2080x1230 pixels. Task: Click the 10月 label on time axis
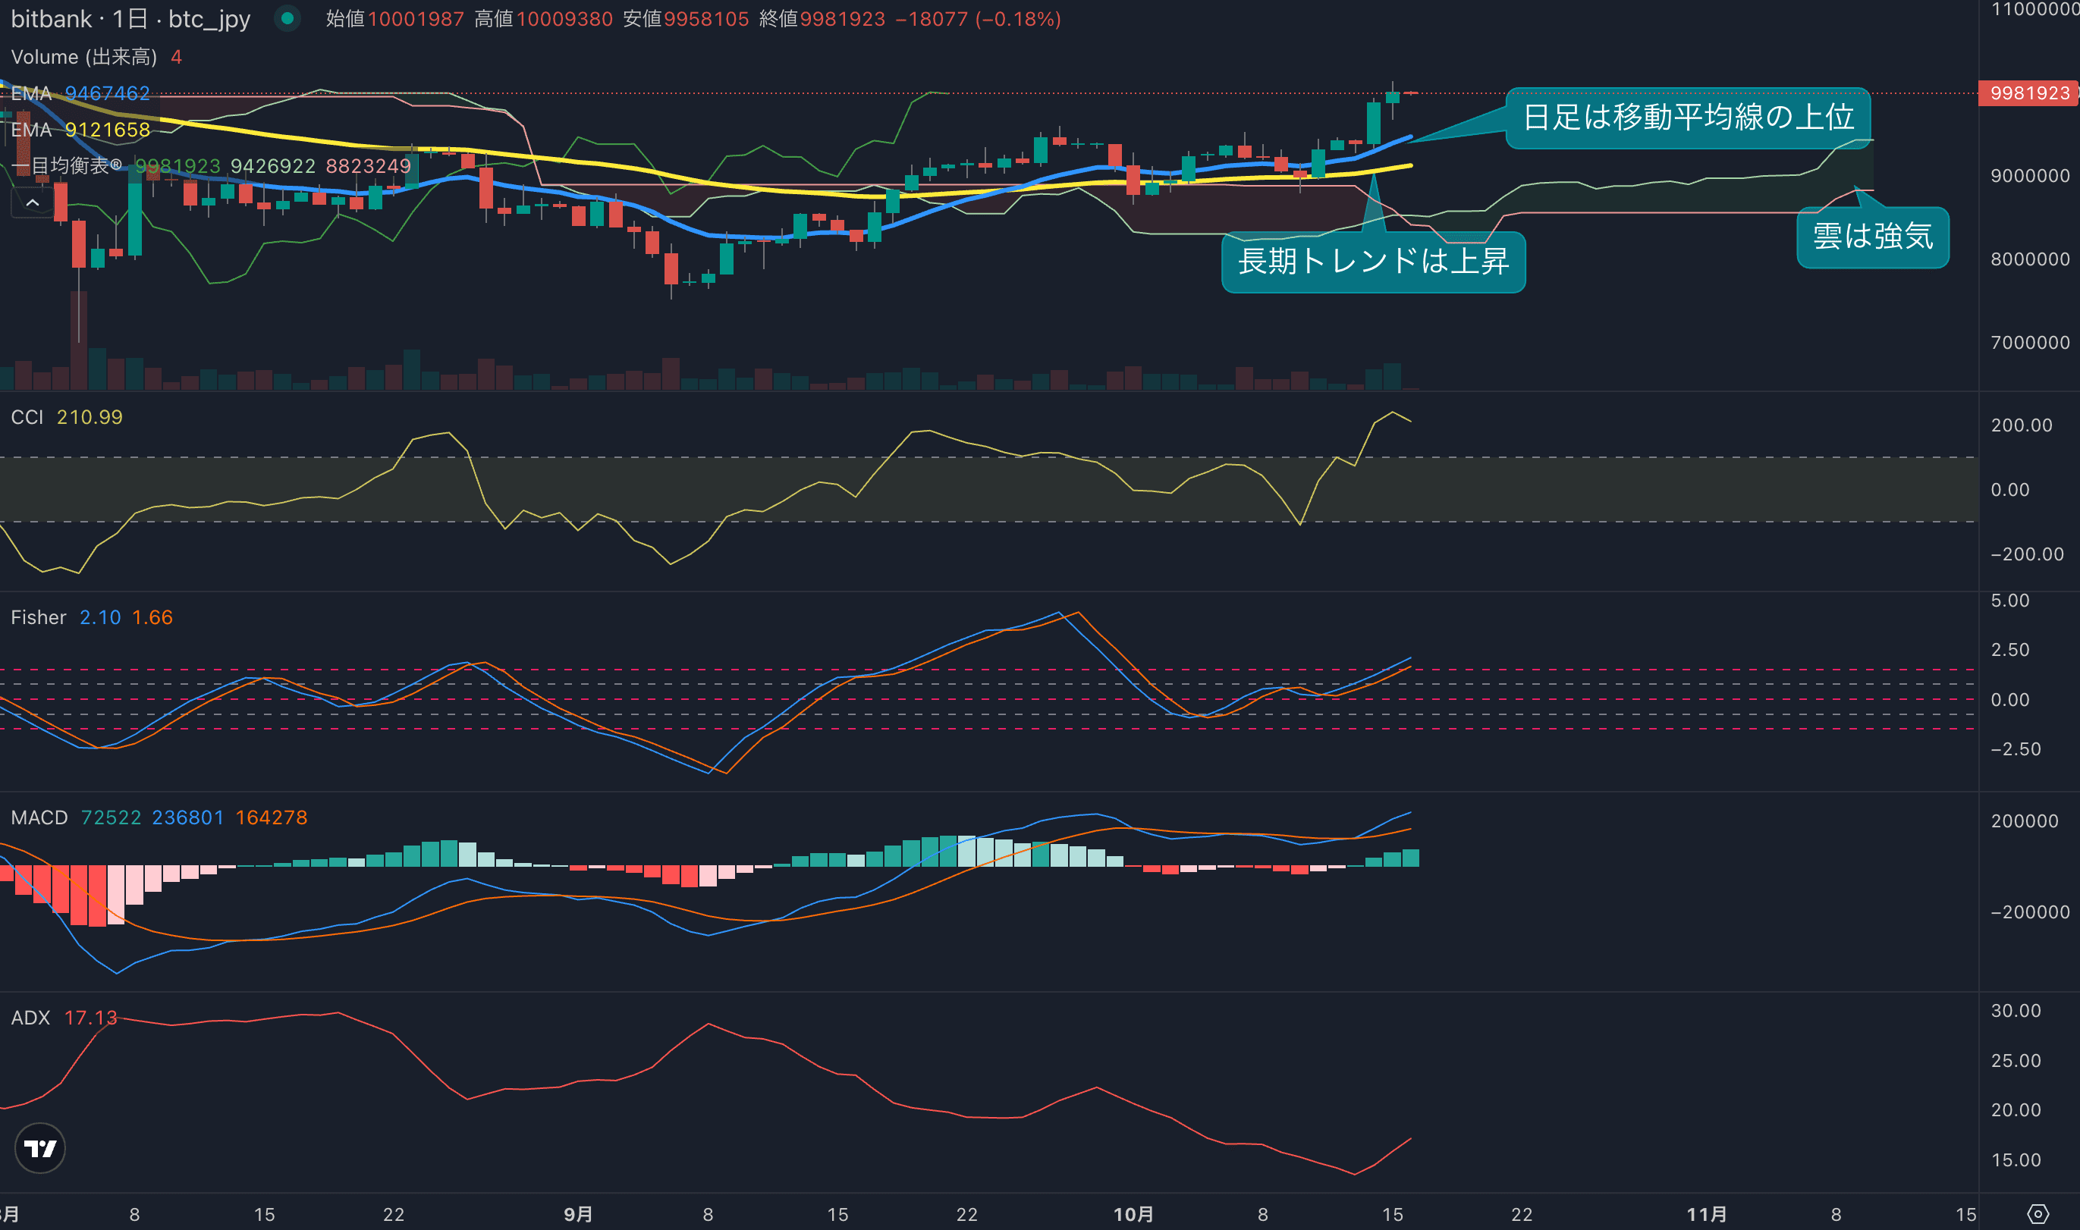coord(1133,1214)
